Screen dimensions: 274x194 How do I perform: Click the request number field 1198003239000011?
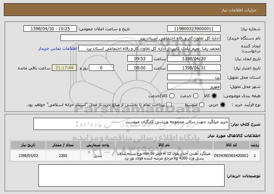[x=194, y=29]
